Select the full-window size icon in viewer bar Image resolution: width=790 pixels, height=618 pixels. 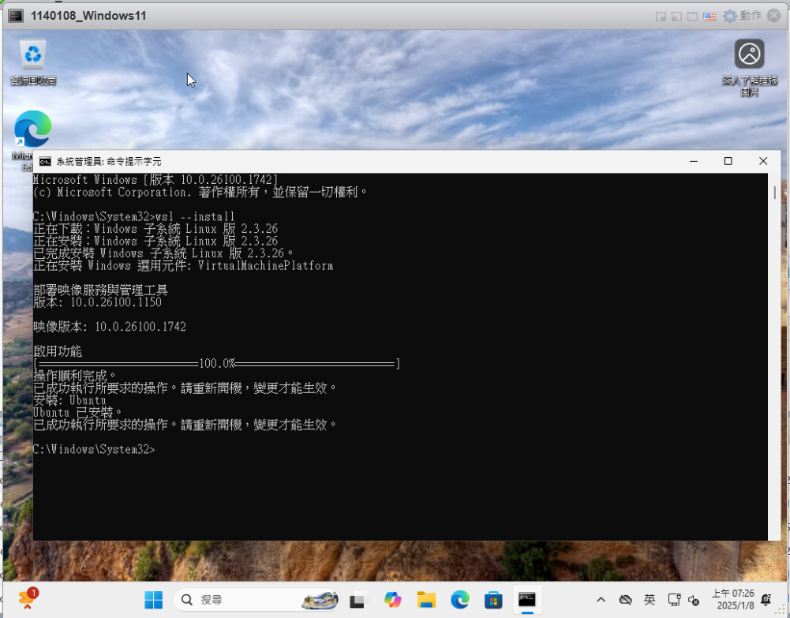coord(693,17)
